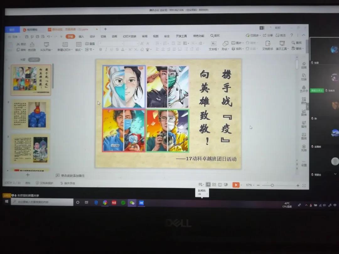The width and height of the screenshot is (339, 254).
Task: Select the second slide thumbnail
Action: pos(31,114)
